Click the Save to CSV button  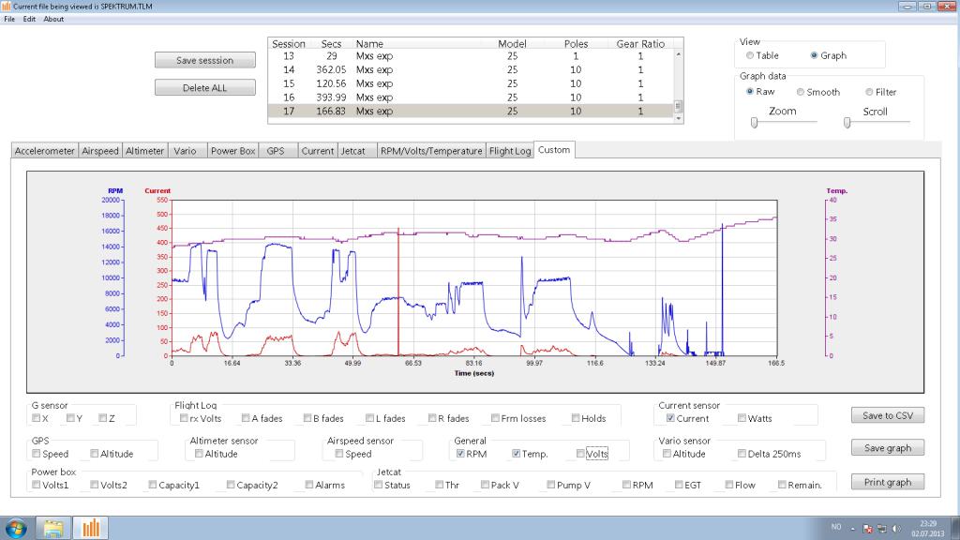pyautogui.click(x=887, y=415)
